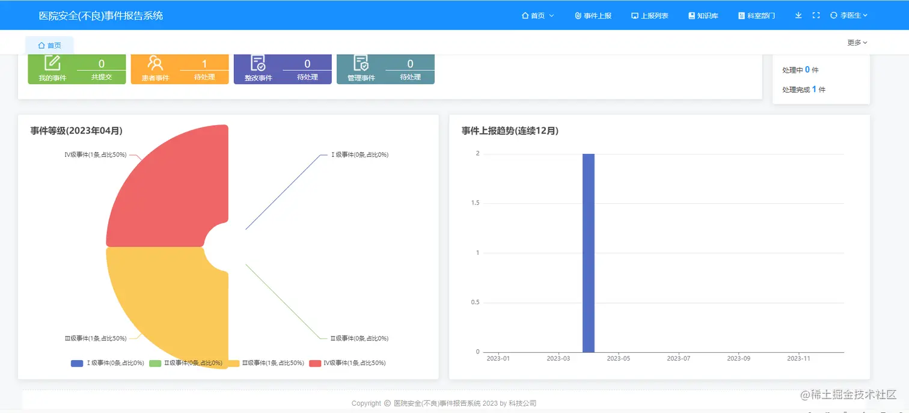Click the download arrow icon on navbar
The width and height of the screenshot is (909, 413).
pyautogui.click(x=798, y=15)
